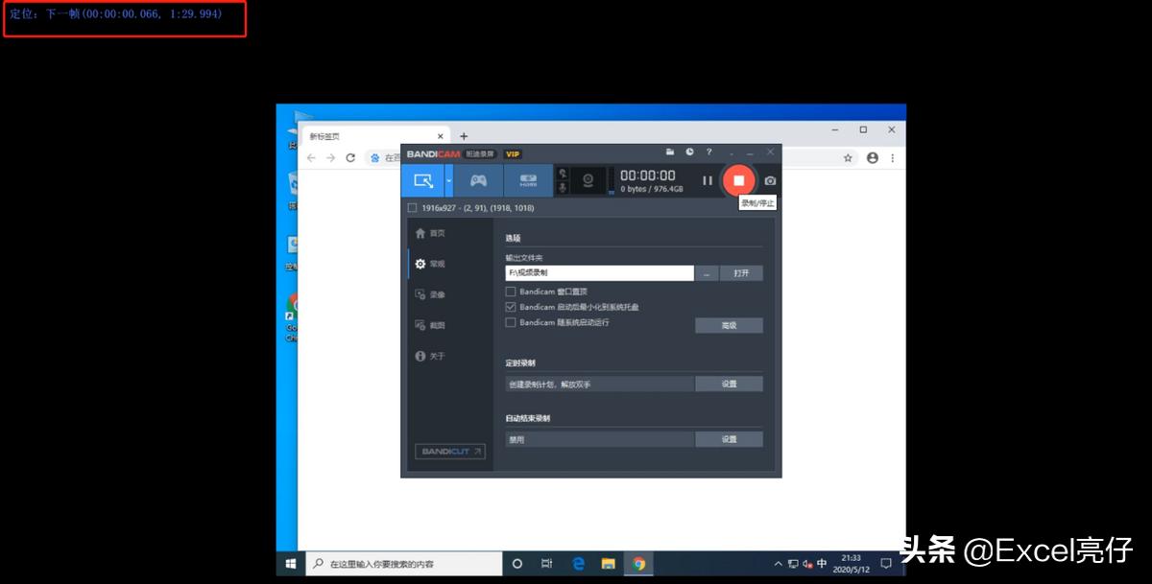Expand the system tray hidden icons

pos(778,563)
